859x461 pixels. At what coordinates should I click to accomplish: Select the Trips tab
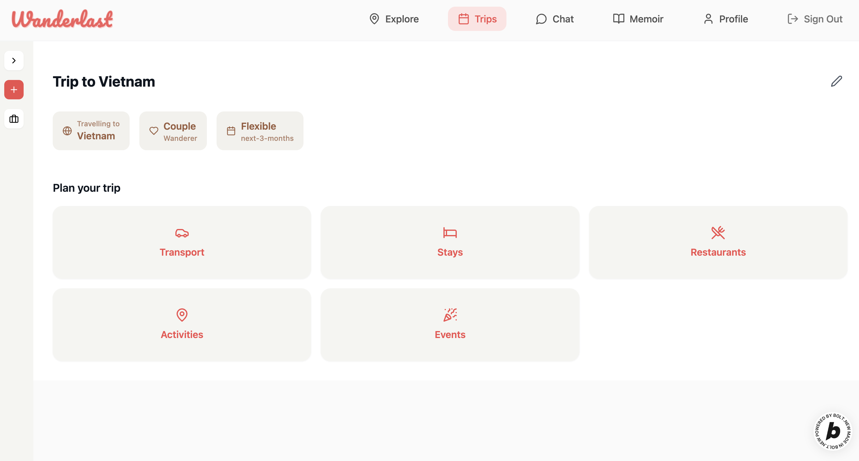coord(477,19)
